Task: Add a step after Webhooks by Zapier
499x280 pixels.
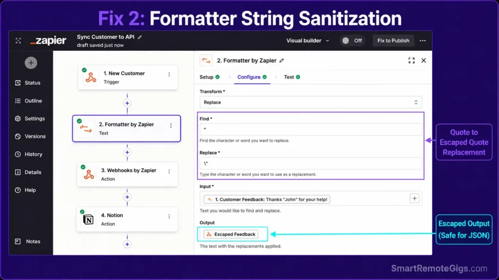Action: pyautogui.click(x=127, y=197)
